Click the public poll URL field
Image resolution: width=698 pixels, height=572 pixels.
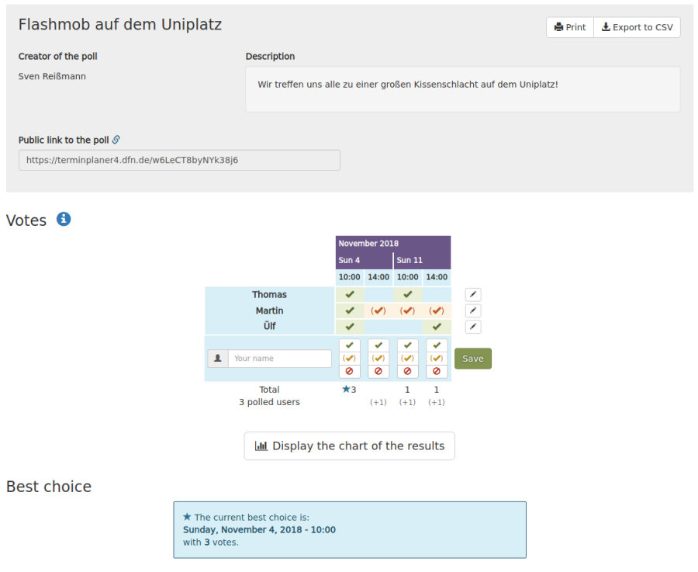tap(179, 160)
